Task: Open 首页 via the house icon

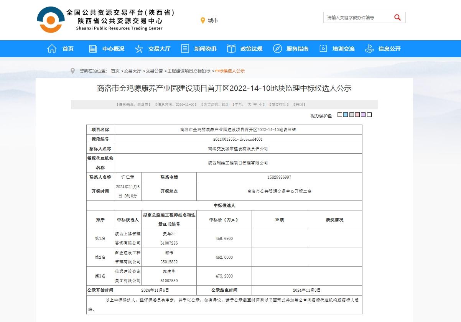Action: click(x=52, y=49)
